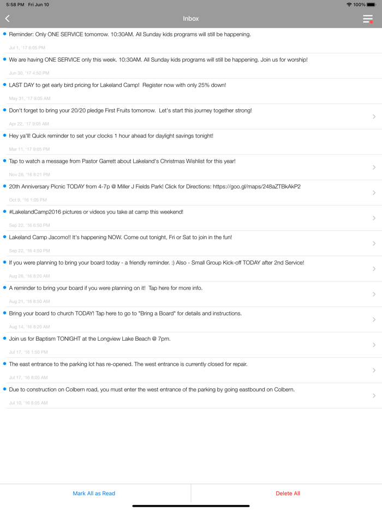Open the menu icon with red notification dot

click(368, 19)
